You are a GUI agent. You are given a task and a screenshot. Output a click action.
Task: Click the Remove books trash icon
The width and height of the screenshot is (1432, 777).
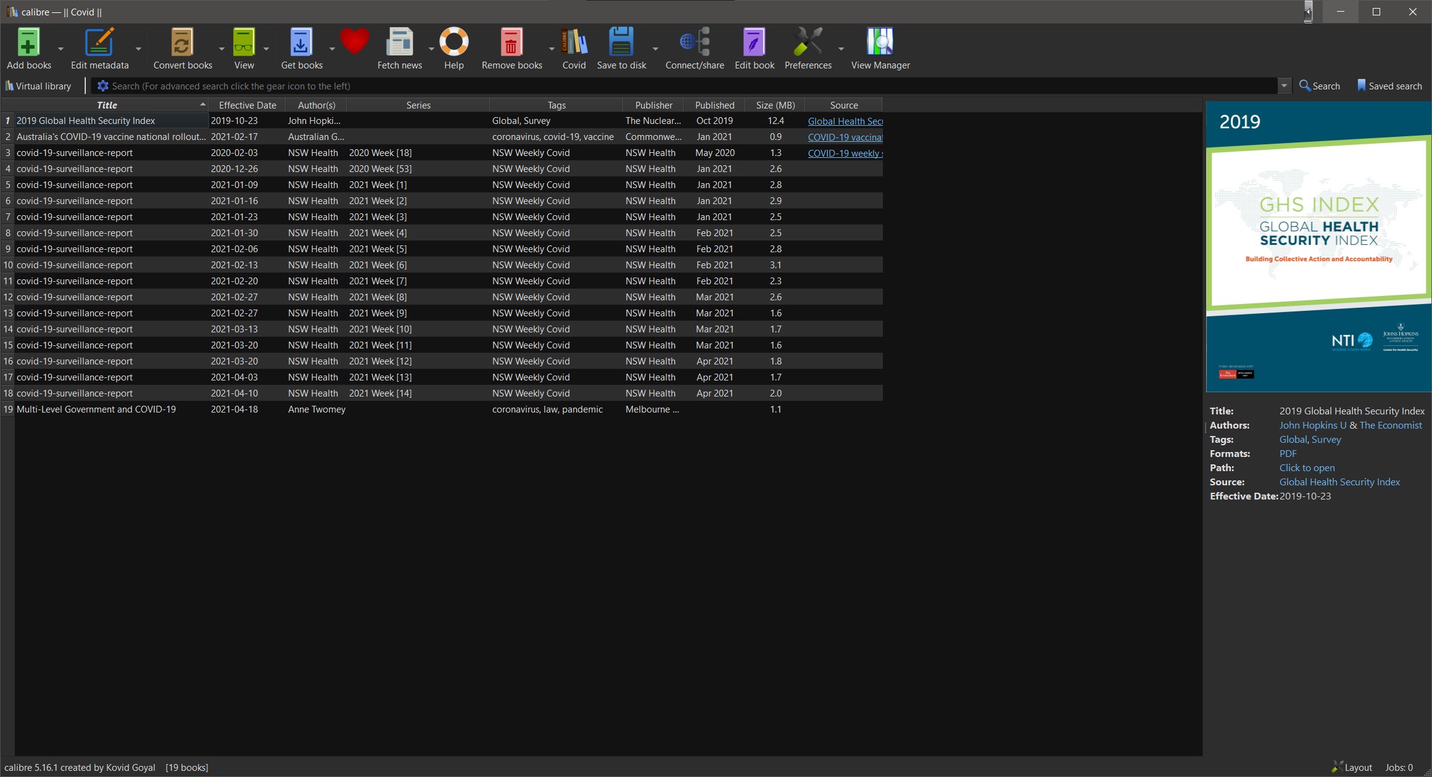coord(511,43)
